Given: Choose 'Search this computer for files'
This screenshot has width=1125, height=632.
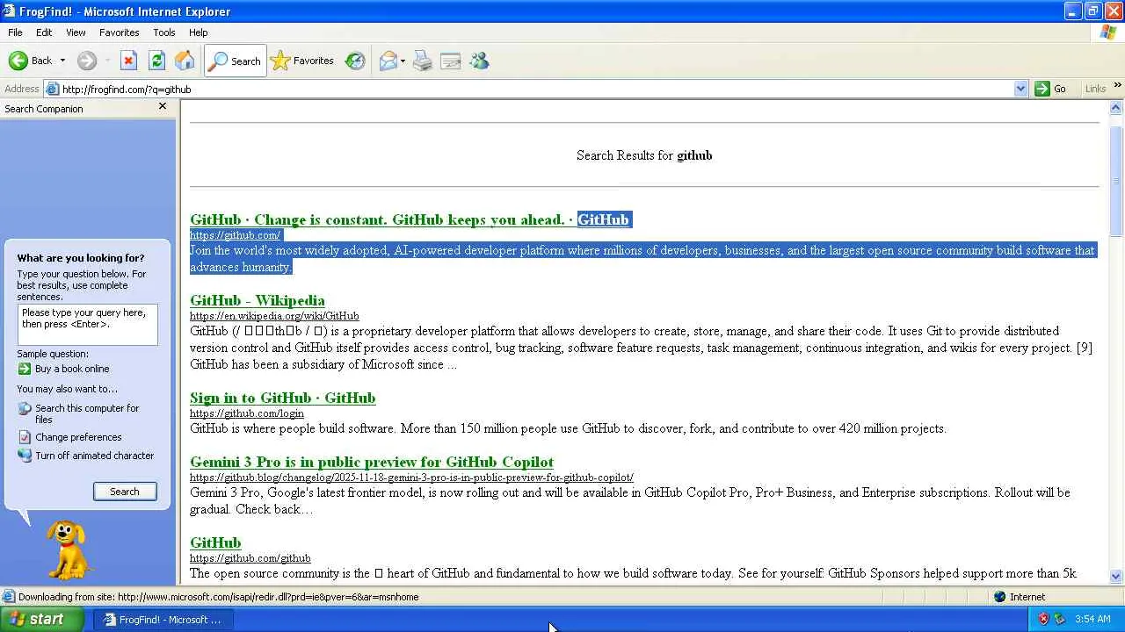Looking at the screenshot, I should (x=87, y=413).
